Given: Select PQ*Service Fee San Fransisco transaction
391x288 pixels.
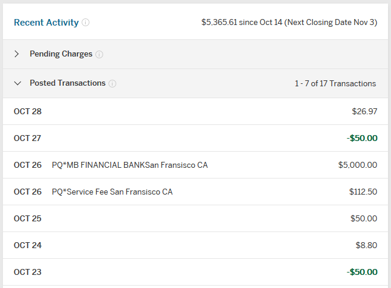Looking at the screenshot, I should click(x=195, y=192).
